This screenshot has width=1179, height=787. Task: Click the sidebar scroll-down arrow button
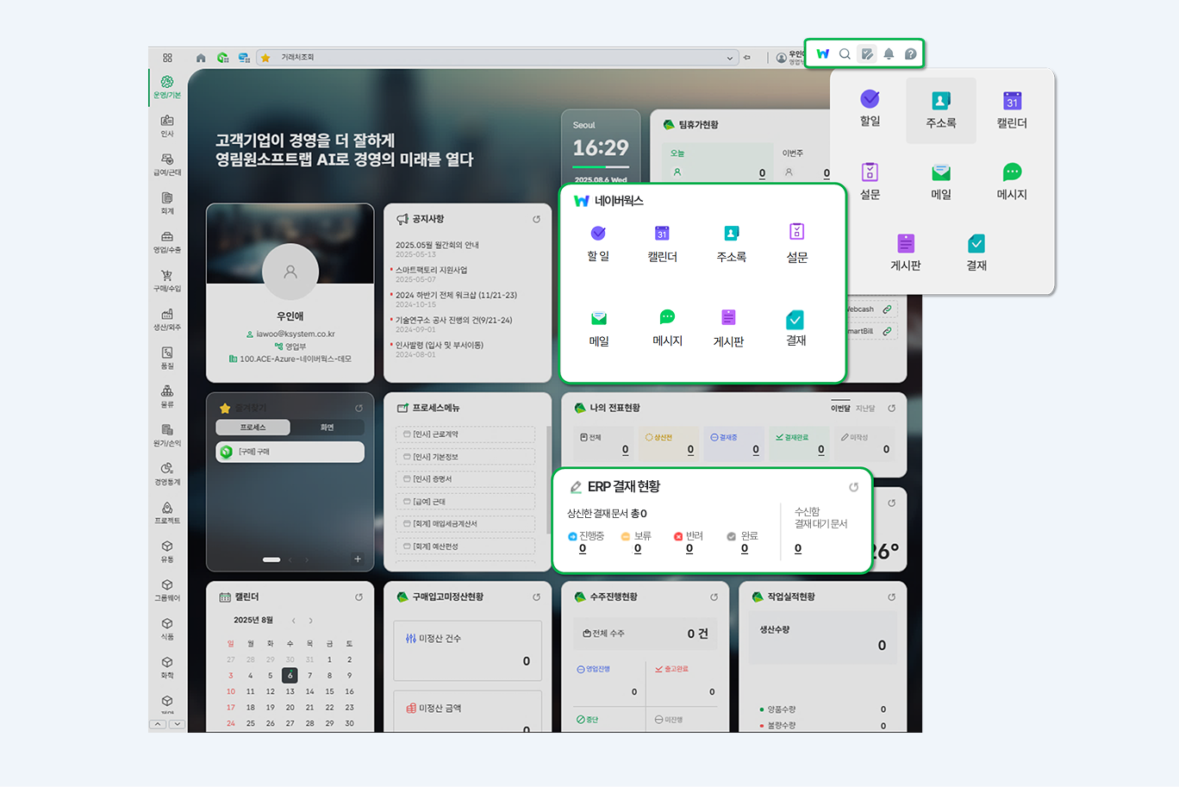pyautogui.click(x=177, y=724)
